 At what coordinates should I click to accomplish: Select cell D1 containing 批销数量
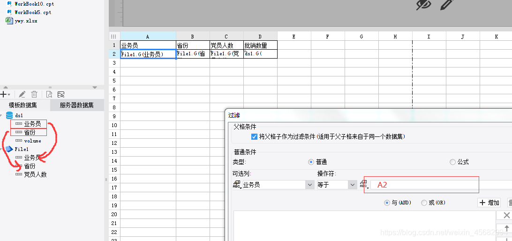point(260,45)
